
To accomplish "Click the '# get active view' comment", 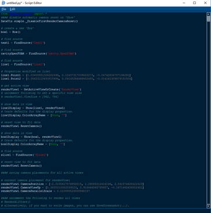I will tap(15, 86).
